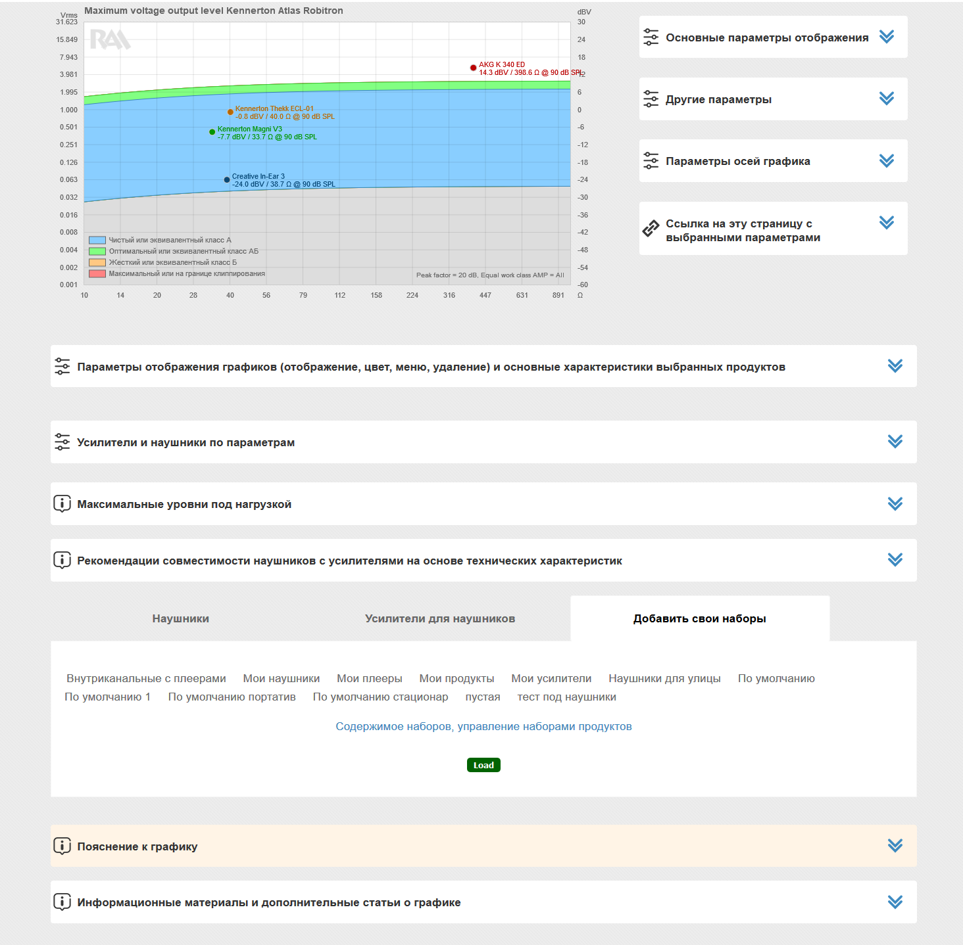
Task: Select the Мои наушники set
Action: point(282,678)
